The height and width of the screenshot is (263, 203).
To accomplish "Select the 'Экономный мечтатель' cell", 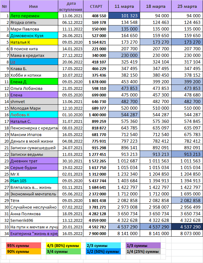I will (34, 194).
